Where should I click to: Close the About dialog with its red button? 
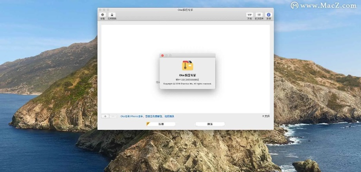(162, 55)
